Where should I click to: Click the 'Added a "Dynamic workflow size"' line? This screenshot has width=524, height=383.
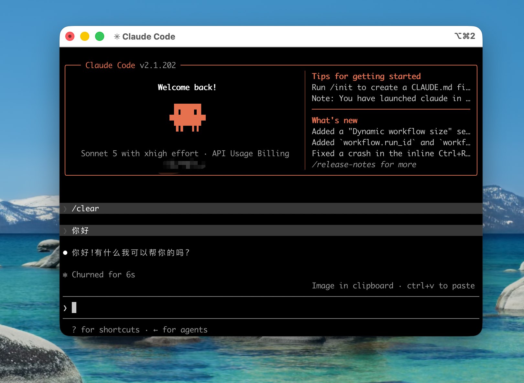click(391, 132)
